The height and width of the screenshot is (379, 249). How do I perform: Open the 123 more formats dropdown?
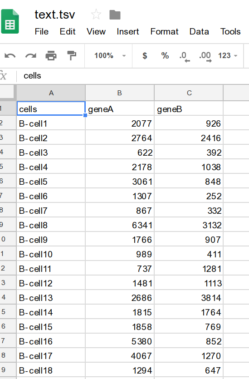(x=228, y=56)
